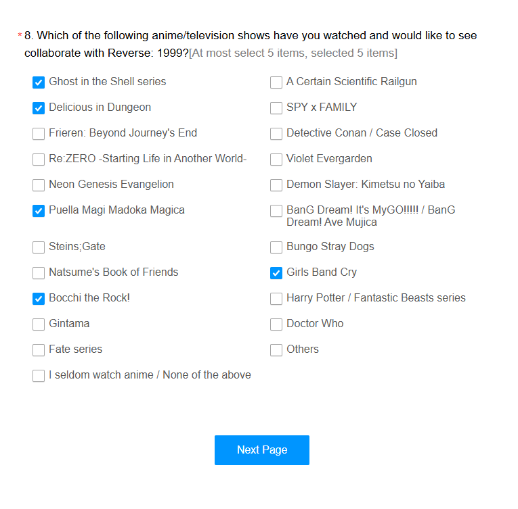
Task: Select Natsume's Book of Friends option
Action: point(39,273)
